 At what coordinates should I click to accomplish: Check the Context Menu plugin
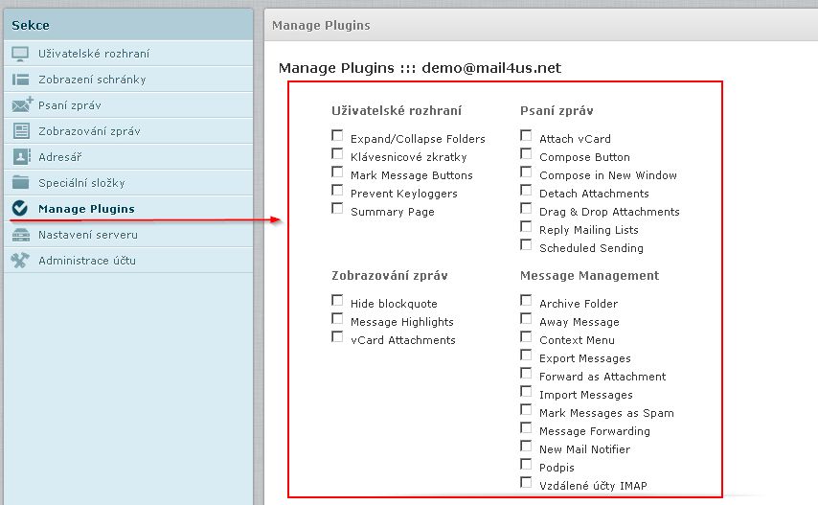(527, 337)
